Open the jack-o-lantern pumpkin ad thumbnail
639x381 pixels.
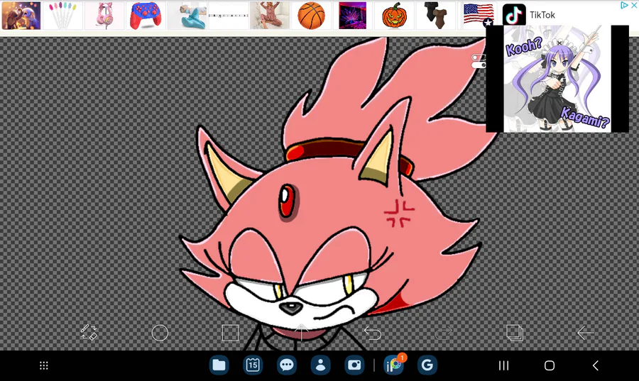394,16
